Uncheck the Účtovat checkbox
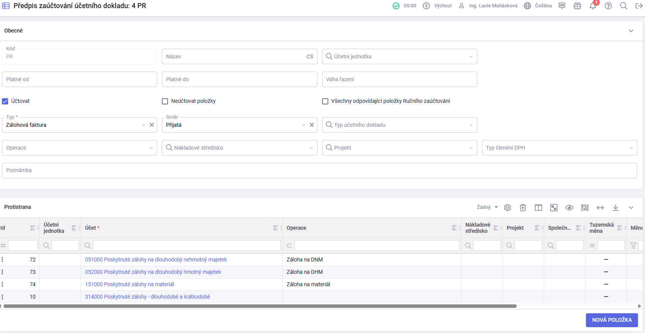645x333 pixels. pyautogui.click(x=5, y=101)
